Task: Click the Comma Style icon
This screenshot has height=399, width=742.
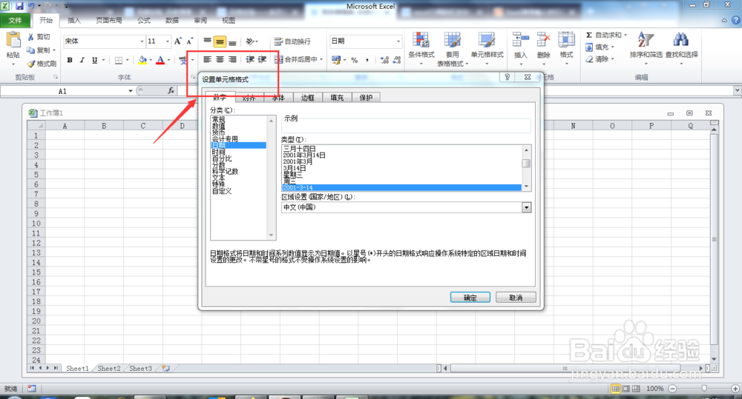Action: click(x=367, y=60)
